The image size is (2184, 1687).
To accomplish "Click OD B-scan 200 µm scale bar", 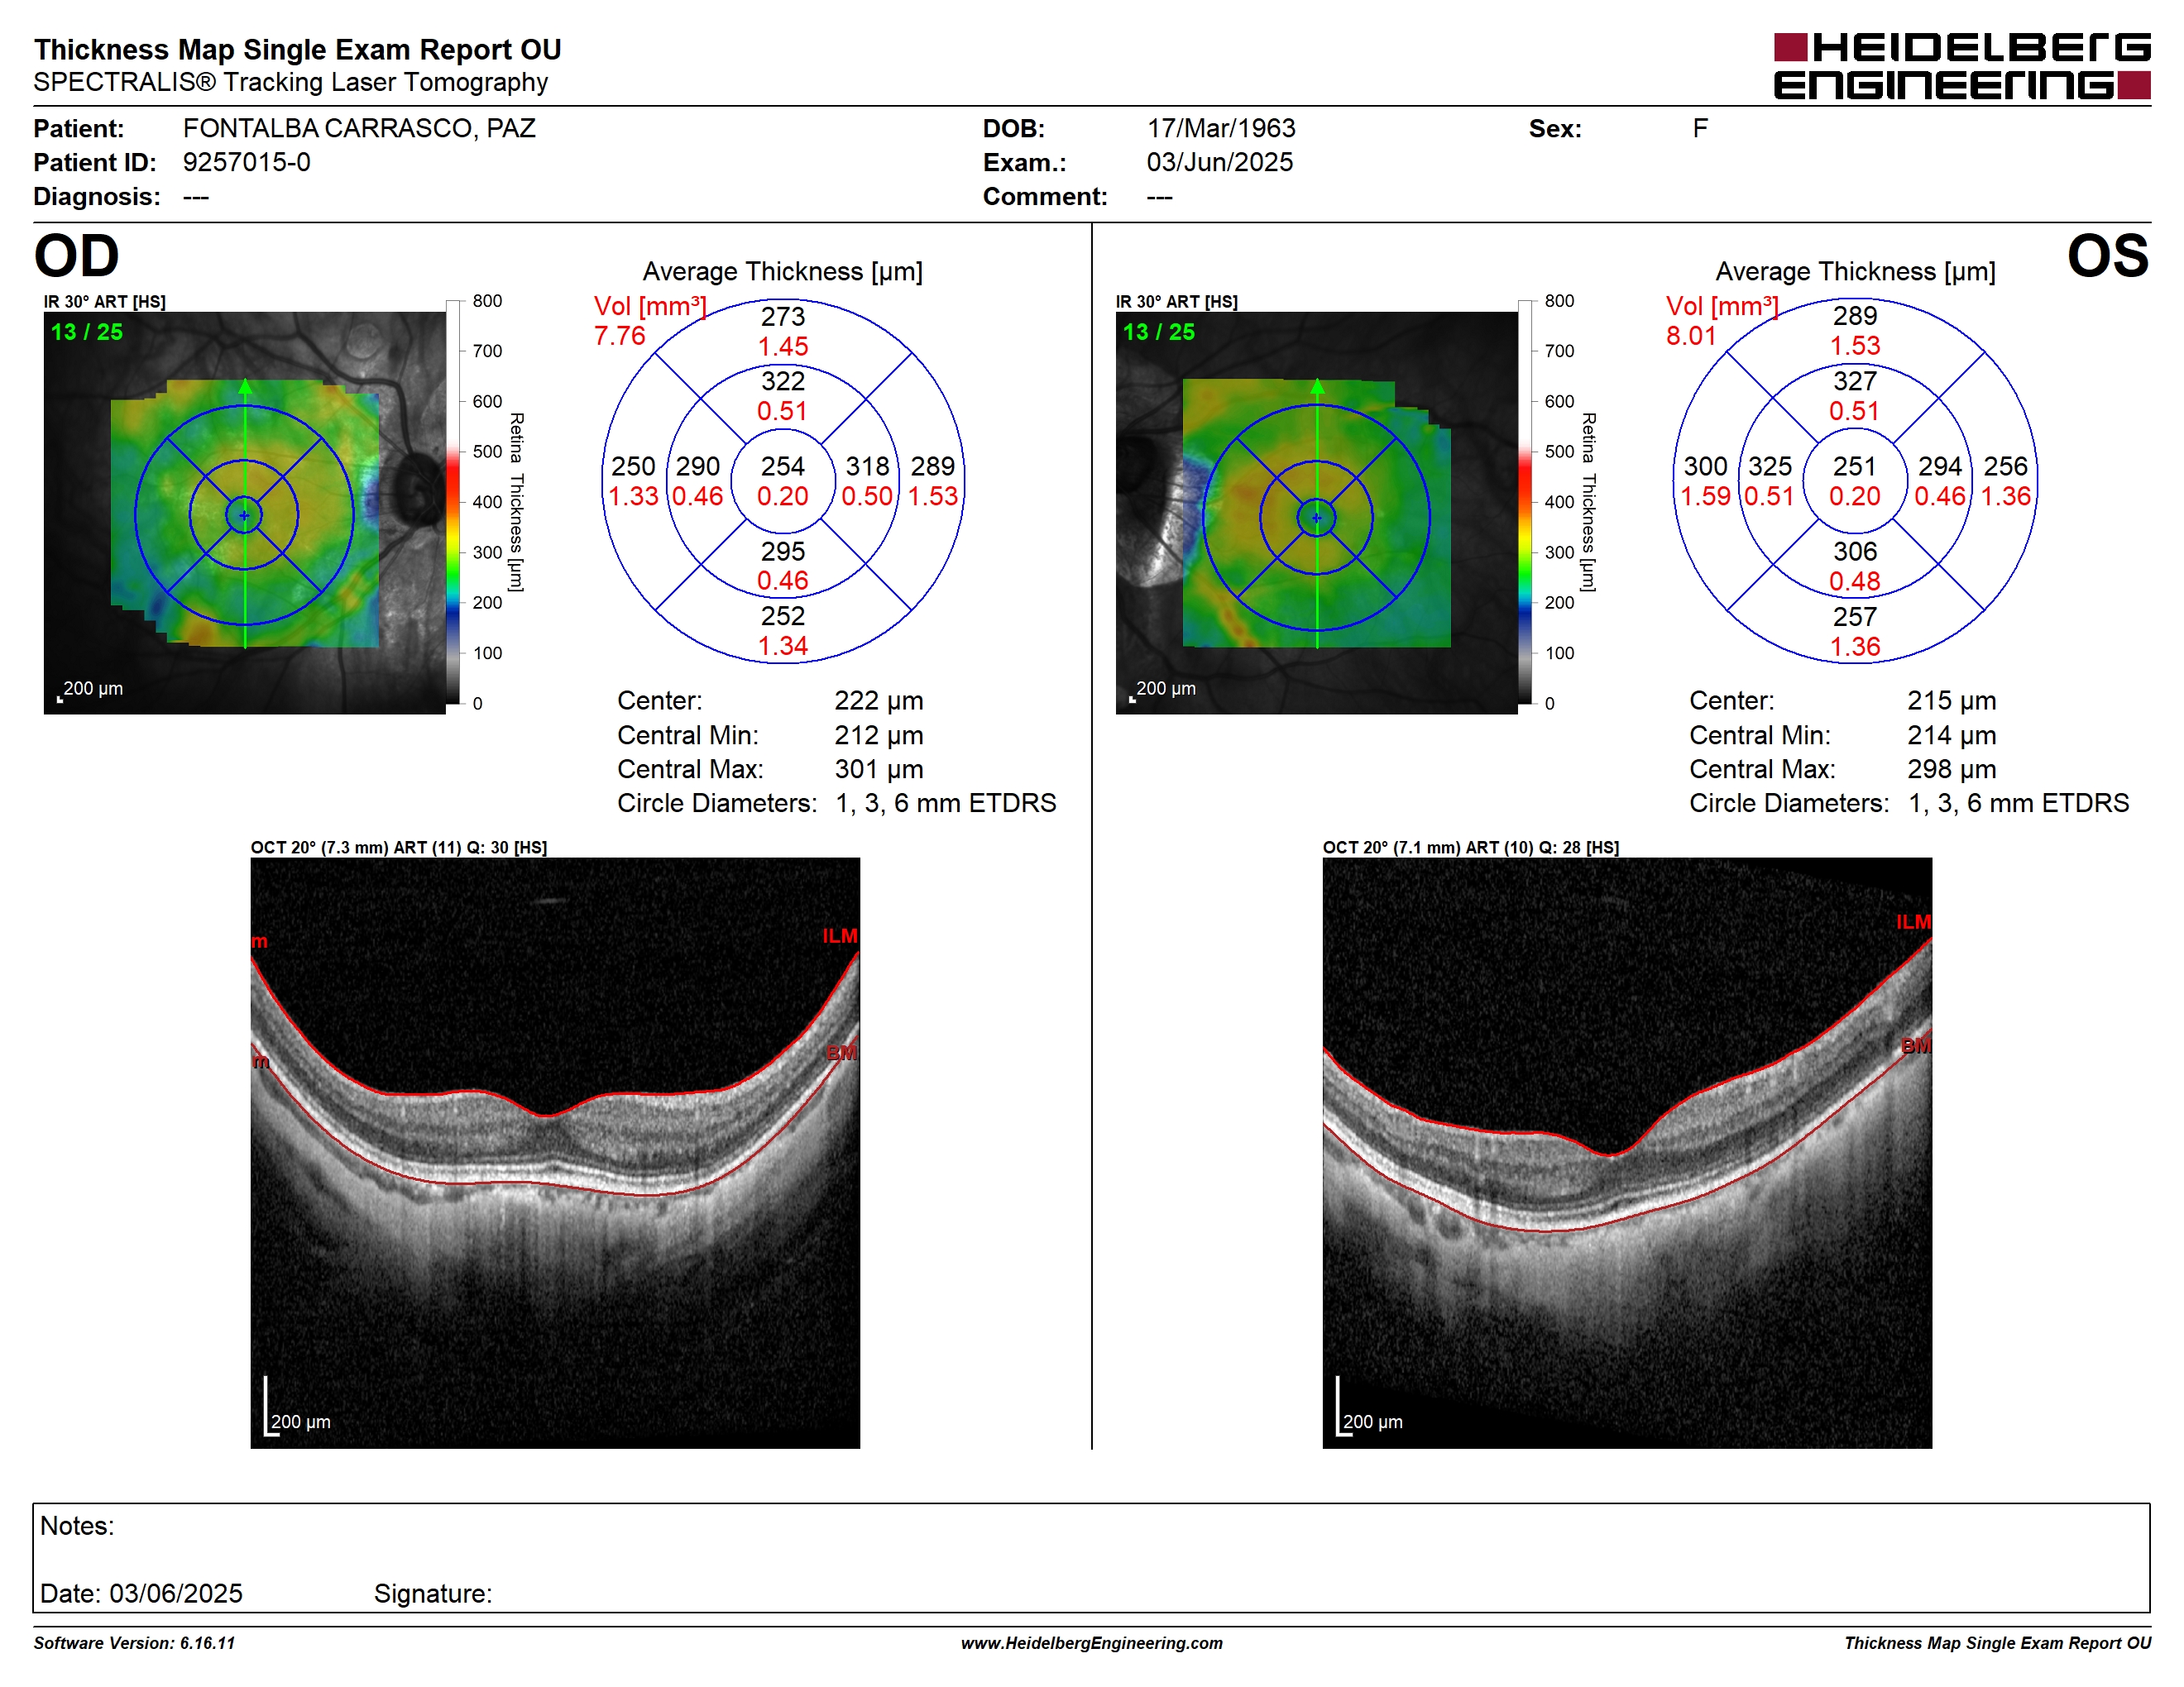I will 297,1408.
